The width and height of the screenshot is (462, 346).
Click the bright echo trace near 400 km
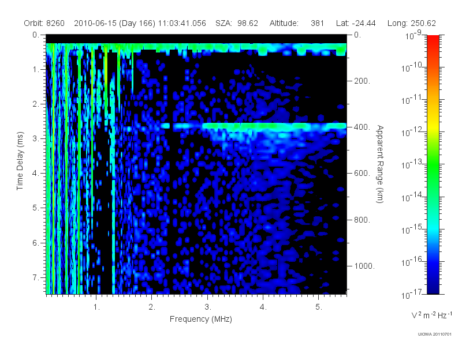[x=274, y=126]
